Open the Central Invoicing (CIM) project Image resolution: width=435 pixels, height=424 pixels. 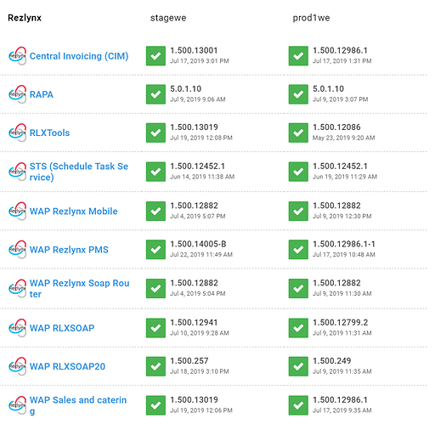(x=79, y=56)
